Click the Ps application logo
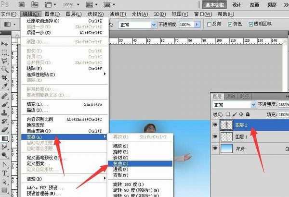This screenshot has height=197, width=289. (x=5, y=4)
